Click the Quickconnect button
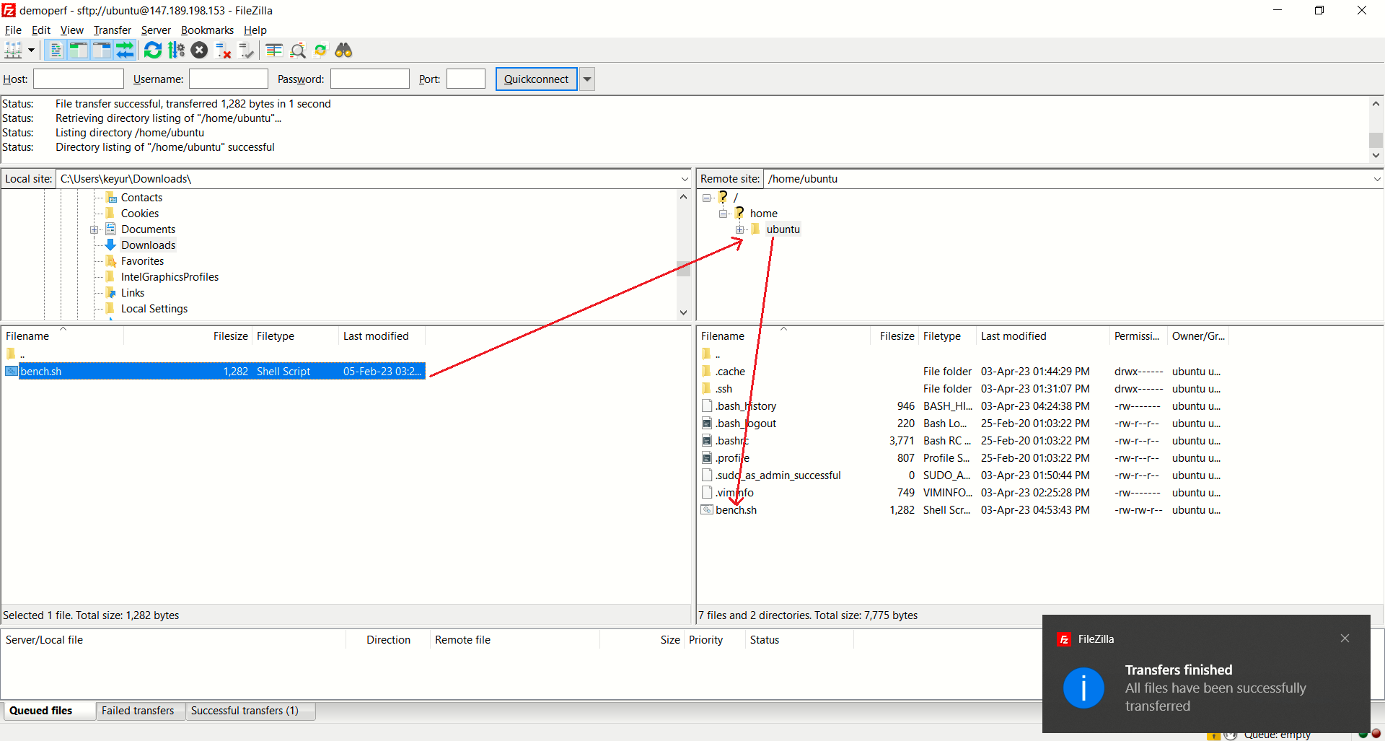1385x741 pixels. click(536, 79)
